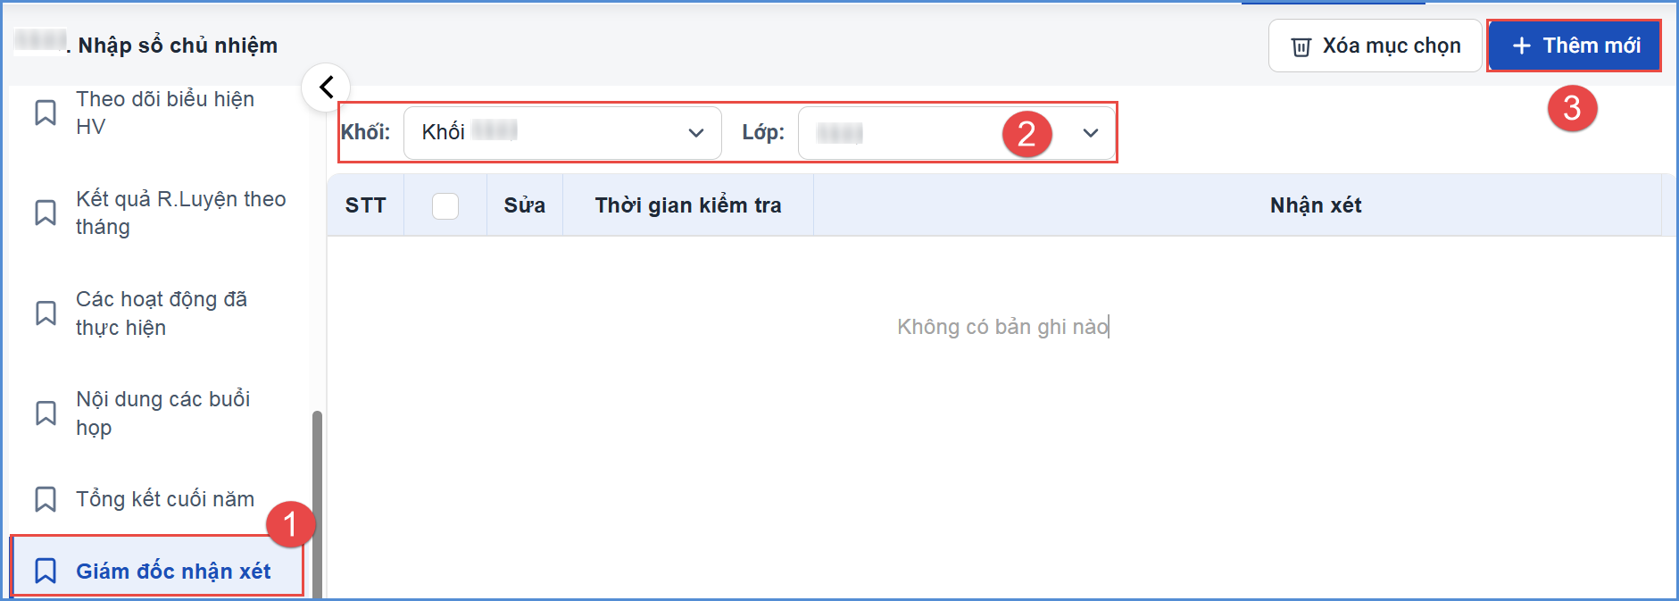Screen dimensions: 1679x601
Task: Click the Xóa mục chọn button
Action: coord(1375,46)
